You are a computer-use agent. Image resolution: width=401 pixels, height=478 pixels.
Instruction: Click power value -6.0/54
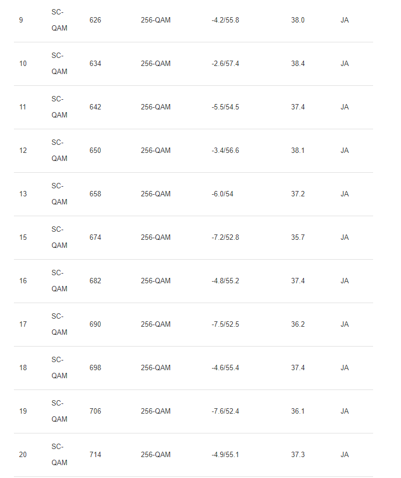[222, 194]
